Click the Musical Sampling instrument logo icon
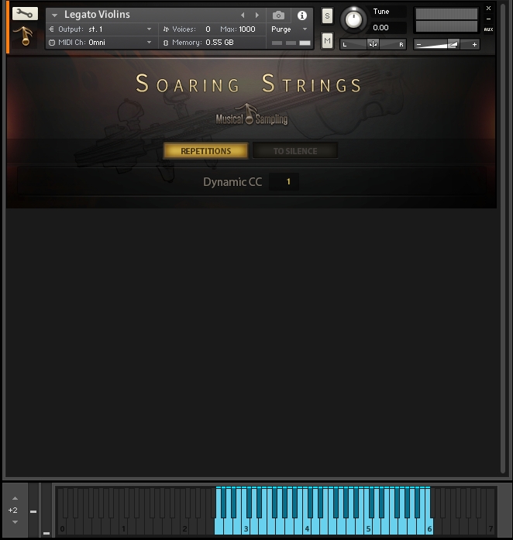513x540 pixels. (25, 36)
